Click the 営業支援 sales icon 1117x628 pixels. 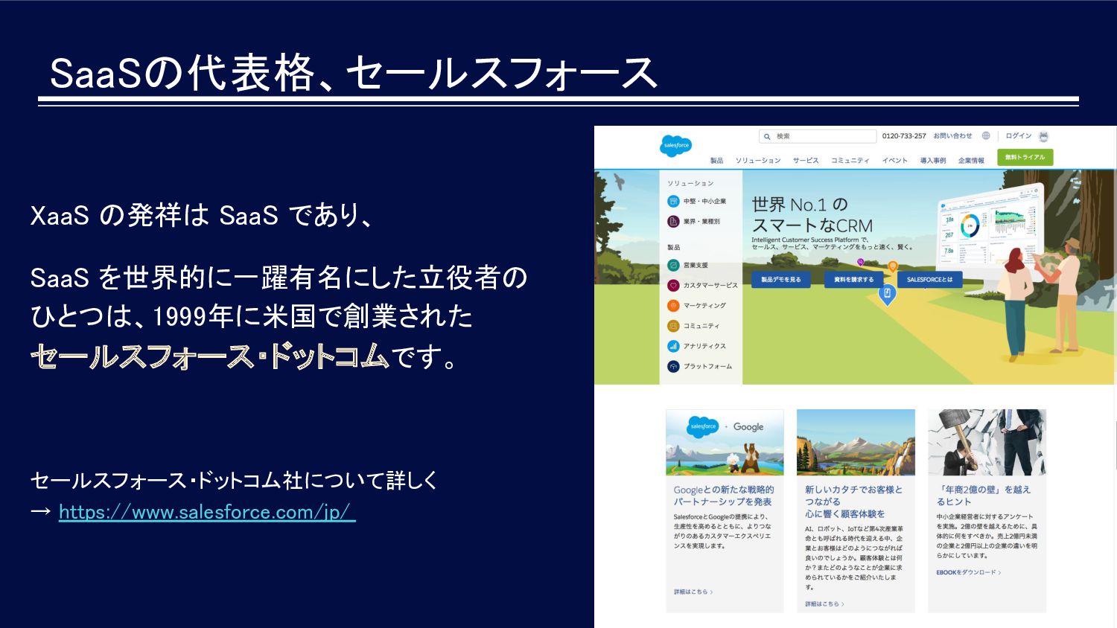point(673,265)
